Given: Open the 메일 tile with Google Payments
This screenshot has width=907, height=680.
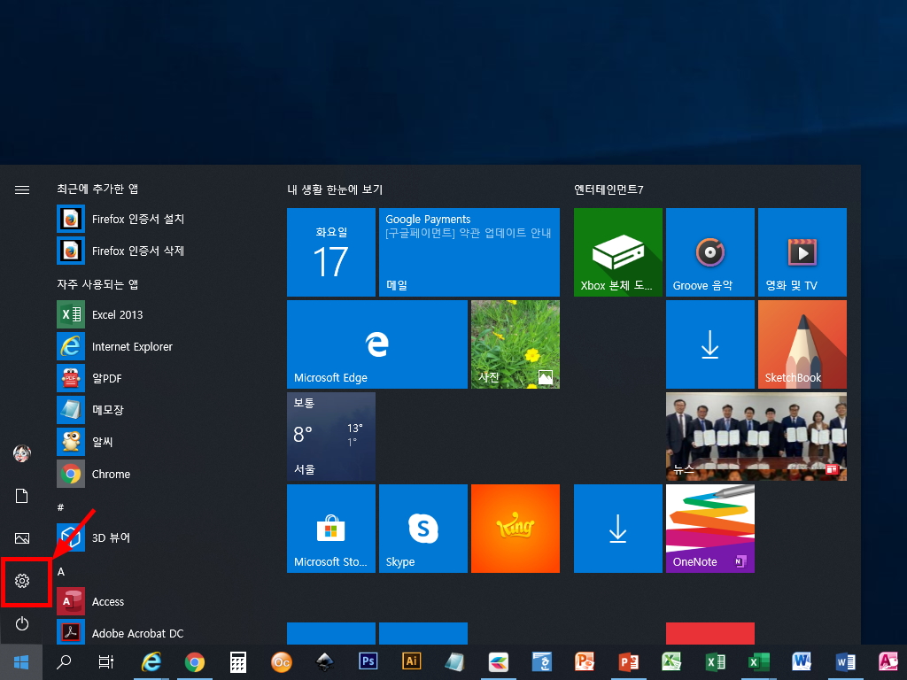Looking at the screenshot, I should click(x=469, y=252).
